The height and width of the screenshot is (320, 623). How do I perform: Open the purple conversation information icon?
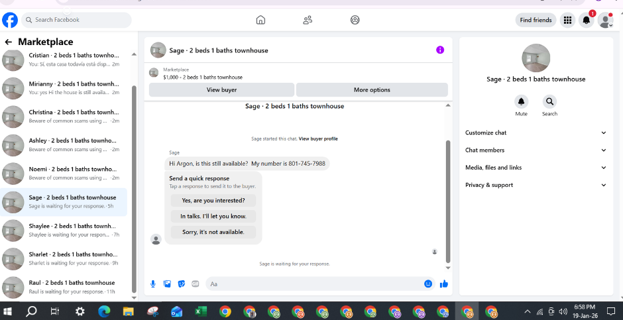click(440, 50)
